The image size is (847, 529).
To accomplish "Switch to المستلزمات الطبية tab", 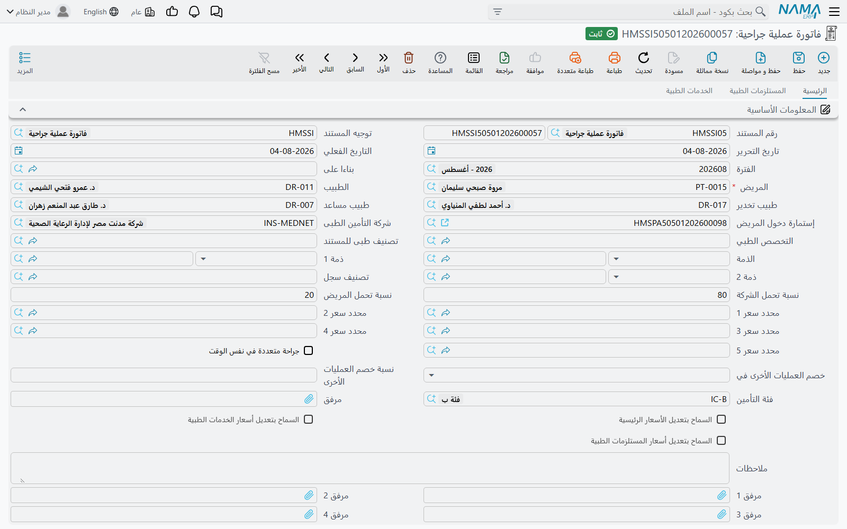I will pyautogui.click(x=758, y=91).
